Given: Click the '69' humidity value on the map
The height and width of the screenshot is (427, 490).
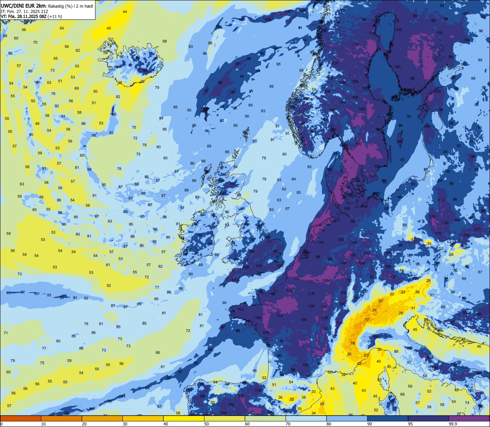Looking at the screenshot, I should tap(77, 88).
